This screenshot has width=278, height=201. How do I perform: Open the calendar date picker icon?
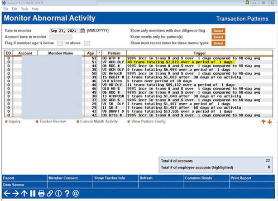tap(82, 31)
